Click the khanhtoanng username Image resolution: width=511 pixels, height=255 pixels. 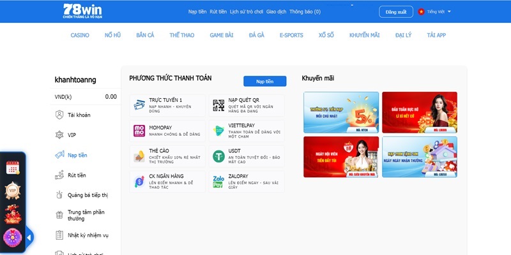75,80
